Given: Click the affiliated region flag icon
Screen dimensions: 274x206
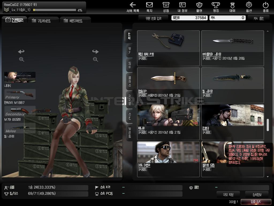Looking at the screenshot, I should point(97,187).
